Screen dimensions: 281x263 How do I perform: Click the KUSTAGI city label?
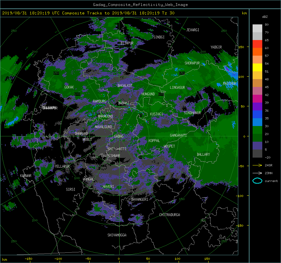click(156, 114)
